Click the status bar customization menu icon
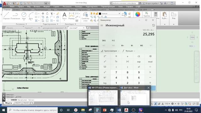The image size is (201, 113). click(198, 104)
